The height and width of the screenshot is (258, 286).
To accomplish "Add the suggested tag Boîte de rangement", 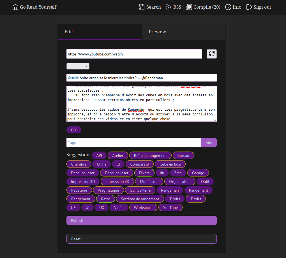I will [x=150, y=155].
